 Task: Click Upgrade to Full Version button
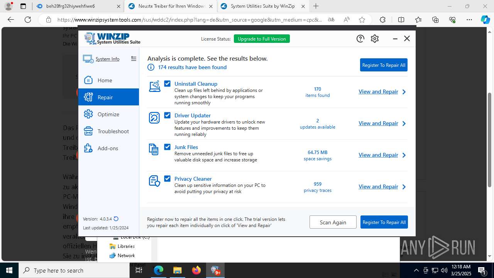tap(262, 39)
